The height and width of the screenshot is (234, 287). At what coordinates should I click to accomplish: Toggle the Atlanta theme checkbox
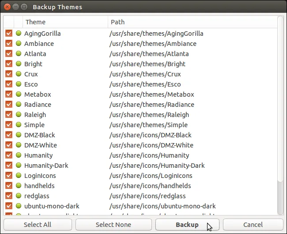coord(9,53)
